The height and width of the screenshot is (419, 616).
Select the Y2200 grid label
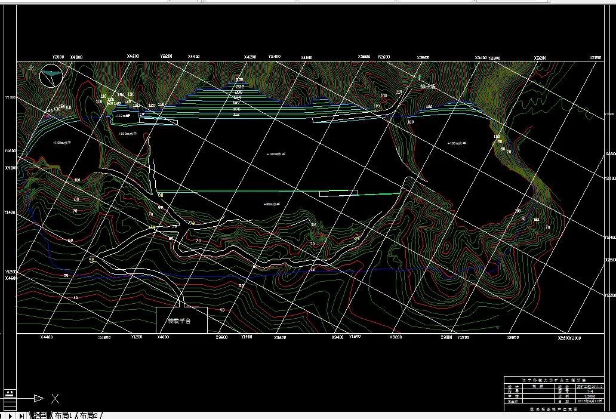[166, 56]
